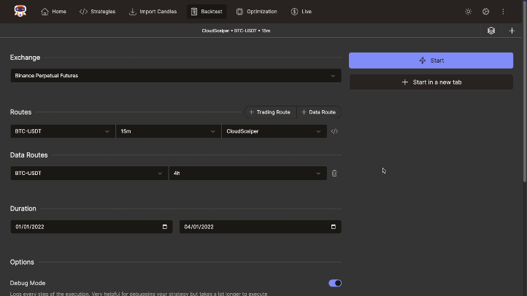
Task: Open the CloudScalper strategy dropdown
Action: point(274,131)
